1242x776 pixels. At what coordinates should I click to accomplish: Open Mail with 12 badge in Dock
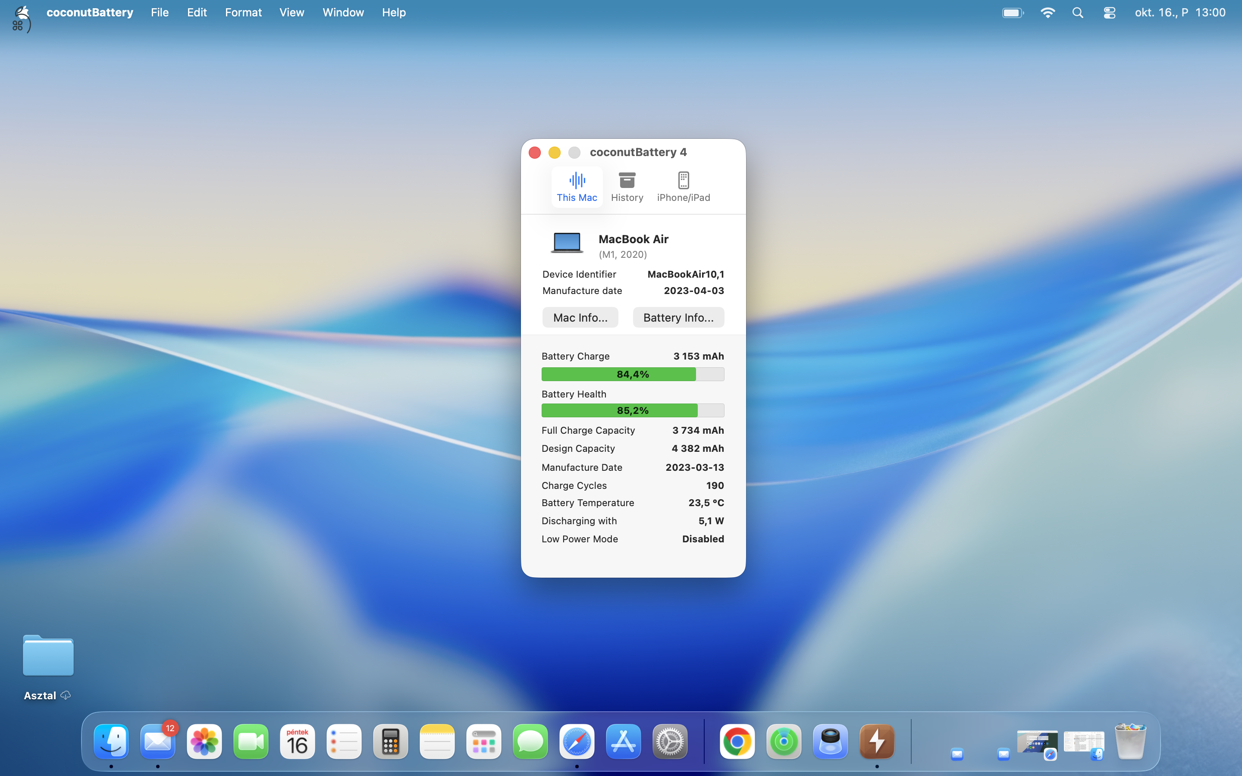[x=157, y=741]
